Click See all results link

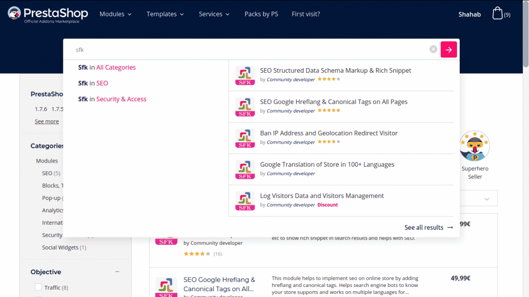(x=428, y=227)
